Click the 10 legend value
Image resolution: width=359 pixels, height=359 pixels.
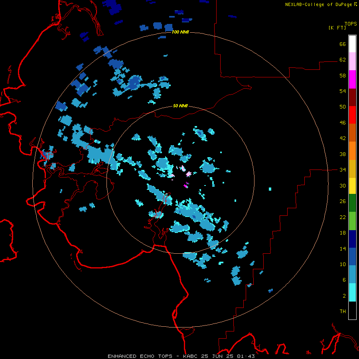click(343, 264)
